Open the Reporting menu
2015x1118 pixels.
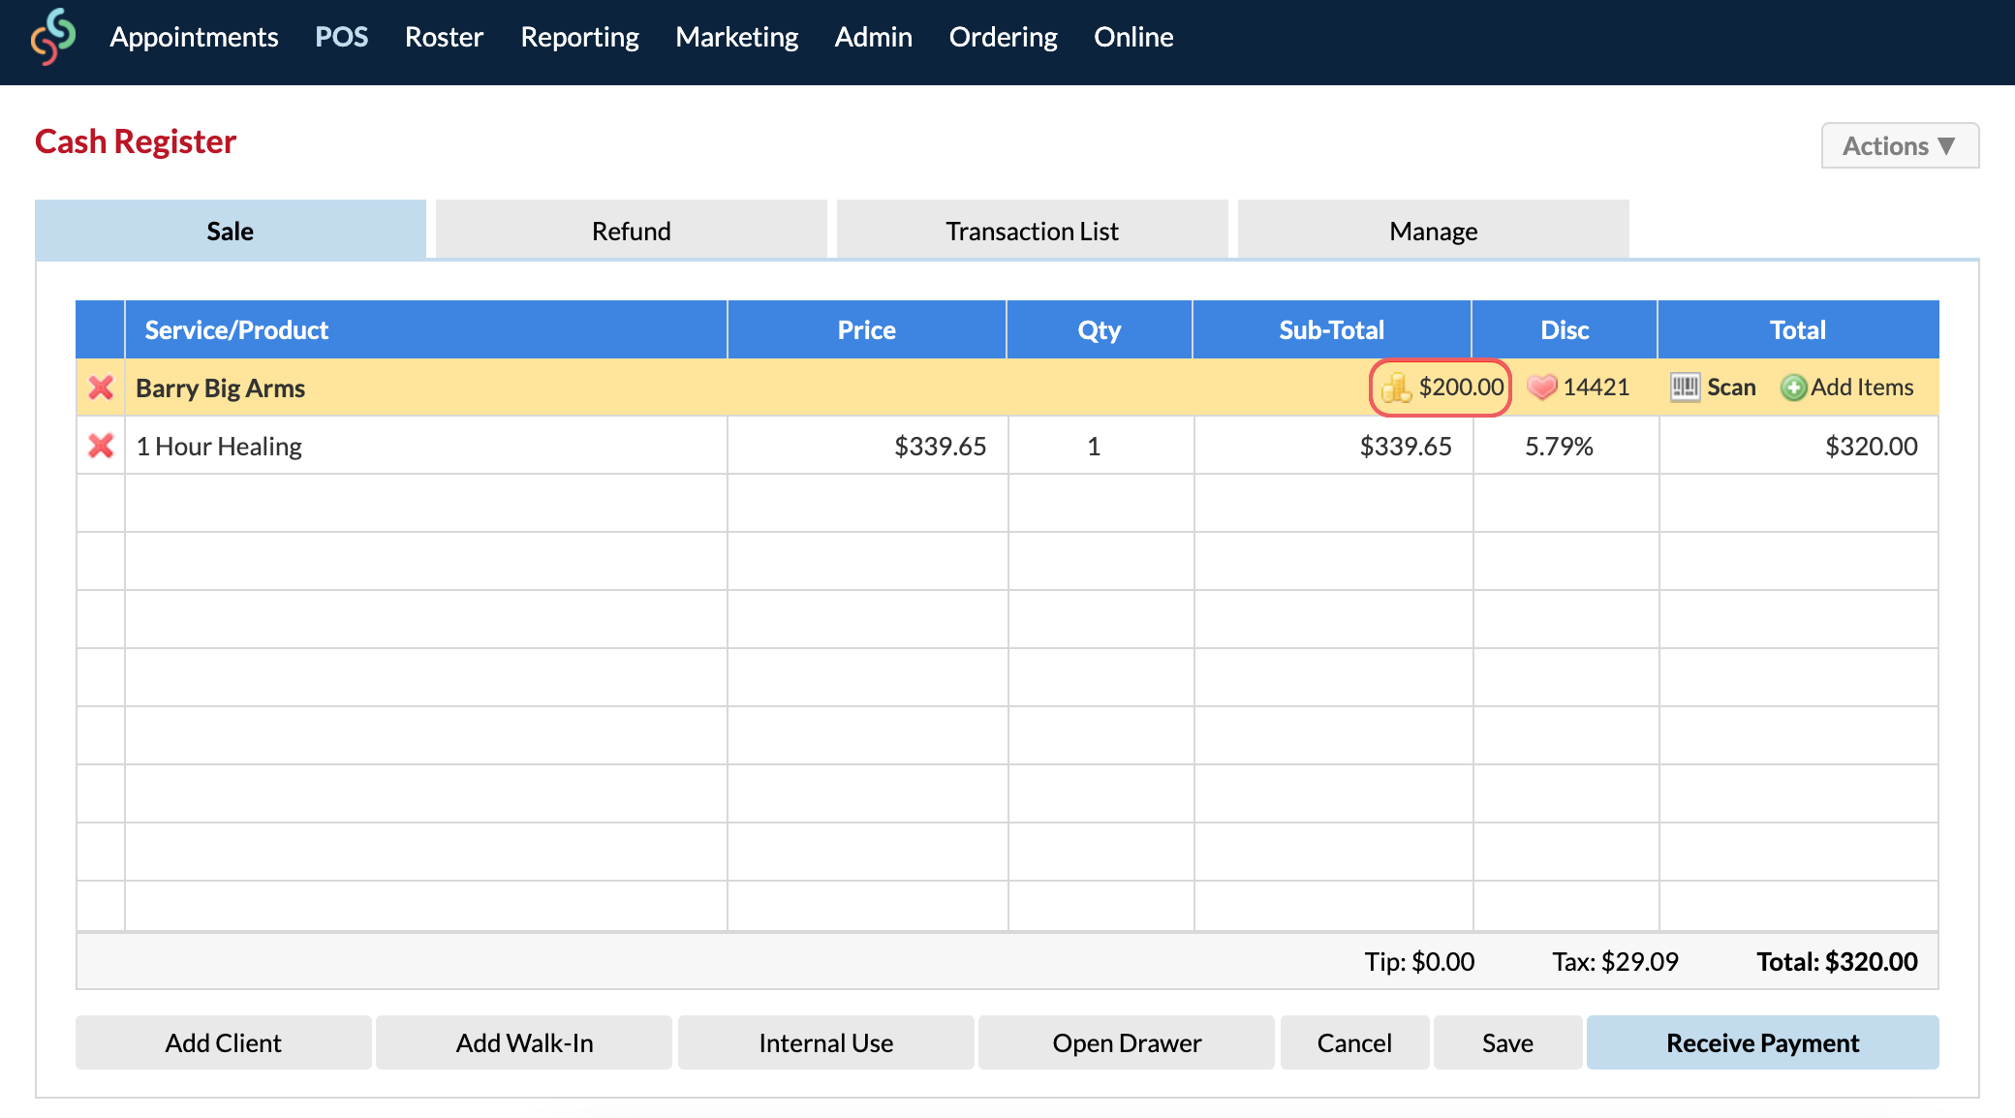[x=579, y=37]
